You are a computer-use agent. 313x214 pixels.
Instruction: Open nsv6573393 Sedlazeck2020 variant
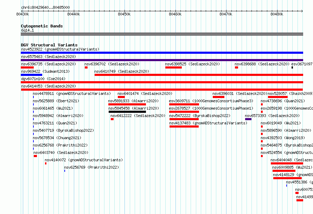(x=272, y=116)
